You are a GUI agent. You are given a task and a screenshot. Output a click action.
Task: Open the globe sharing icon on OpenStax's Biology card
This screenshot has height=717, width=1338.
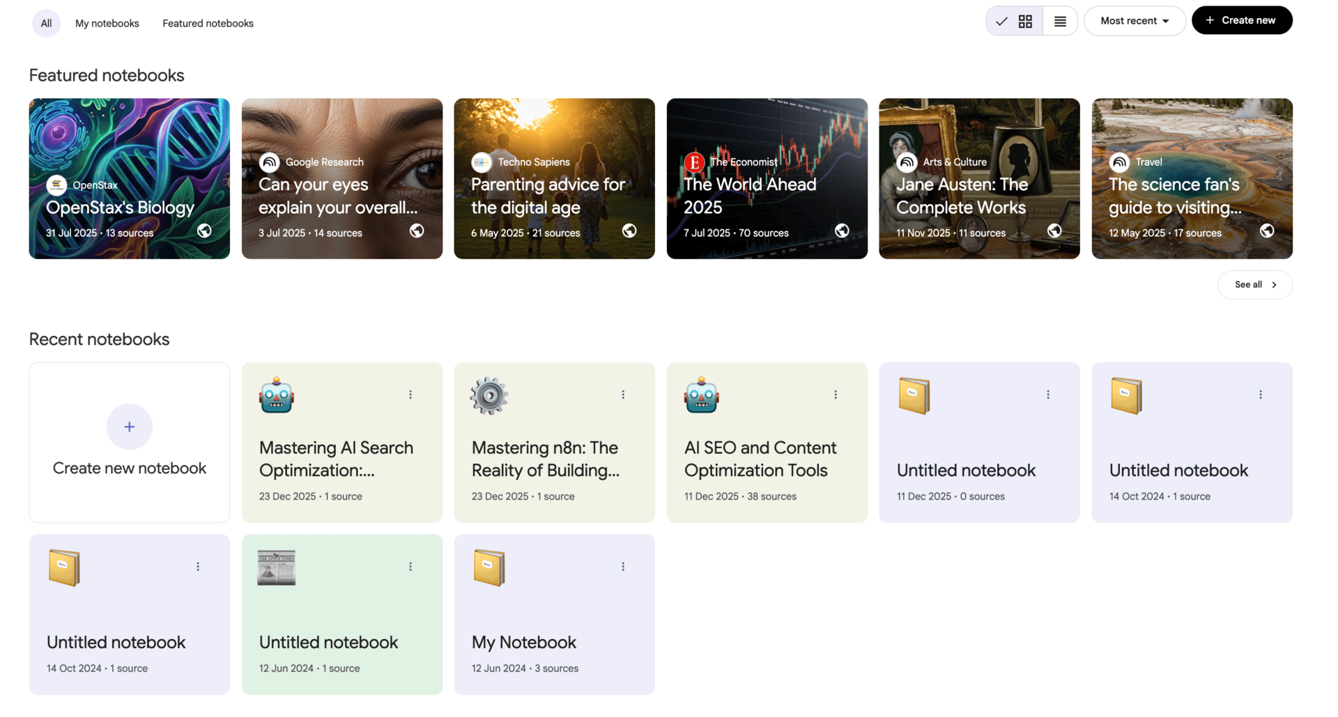tap(203, 230)
